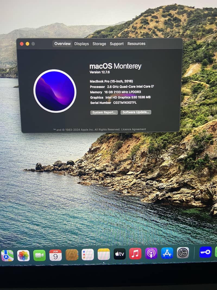
Task: Select serial number C02TM1KXGTFL
Action: click(x=125, y=103)
